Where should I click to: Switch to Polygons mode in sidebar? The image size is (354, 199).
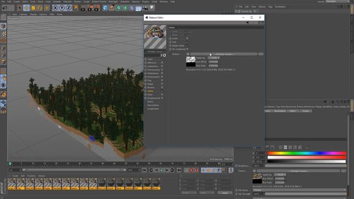point(3,62)
